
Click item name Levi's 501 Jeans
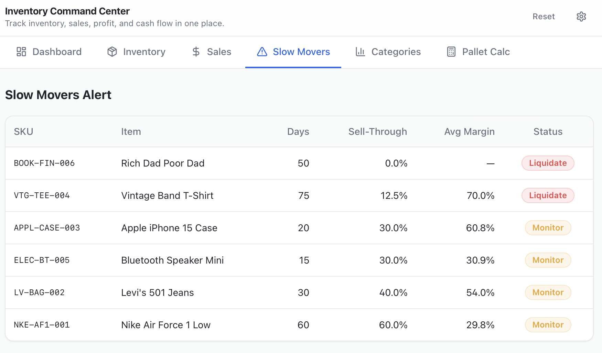(158, 292)
